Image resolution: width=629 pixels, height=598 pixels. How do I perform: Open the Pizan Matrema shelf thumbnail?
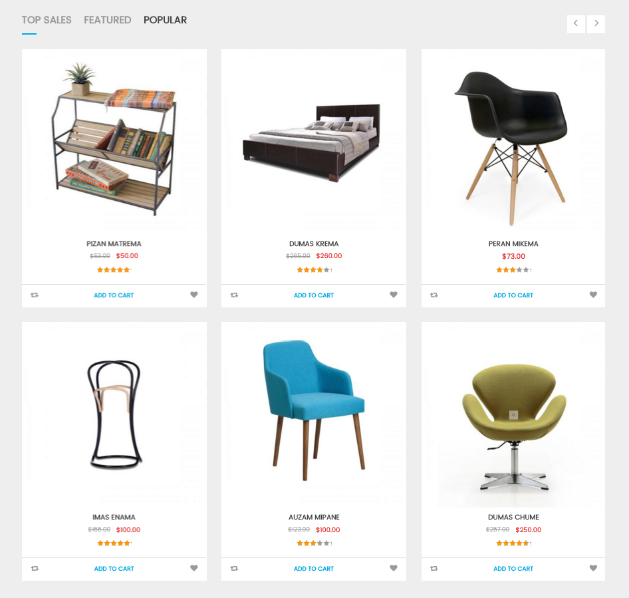(114, 138)
